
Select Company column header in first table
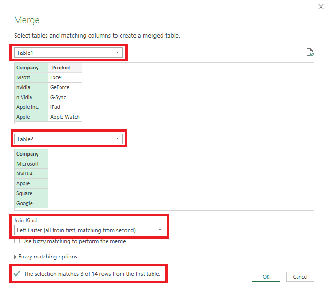pyautogui.click(x=31, y=68)
